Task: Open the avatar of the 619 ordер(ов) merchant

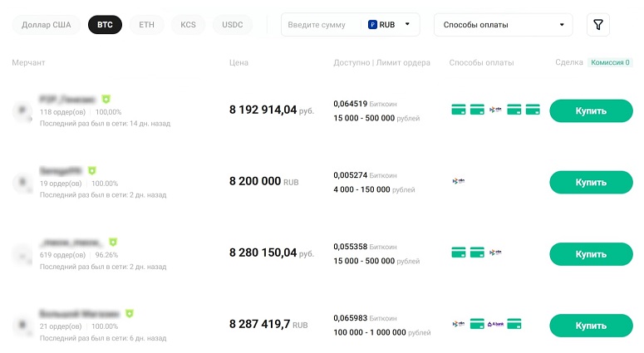Action: [22, 254]
